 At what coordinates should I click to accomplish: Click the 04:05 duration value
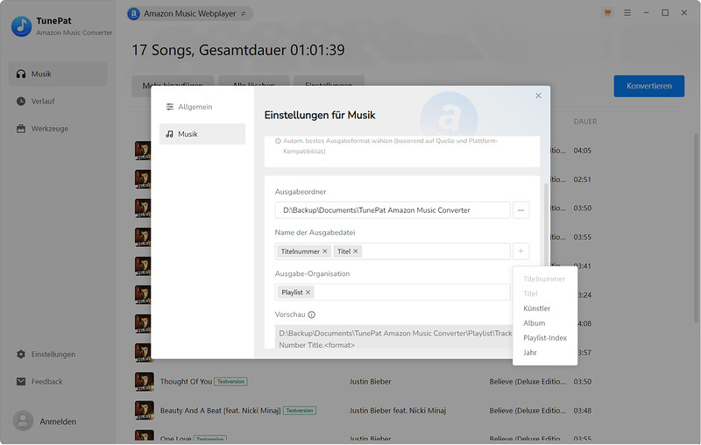click(583, 151)
